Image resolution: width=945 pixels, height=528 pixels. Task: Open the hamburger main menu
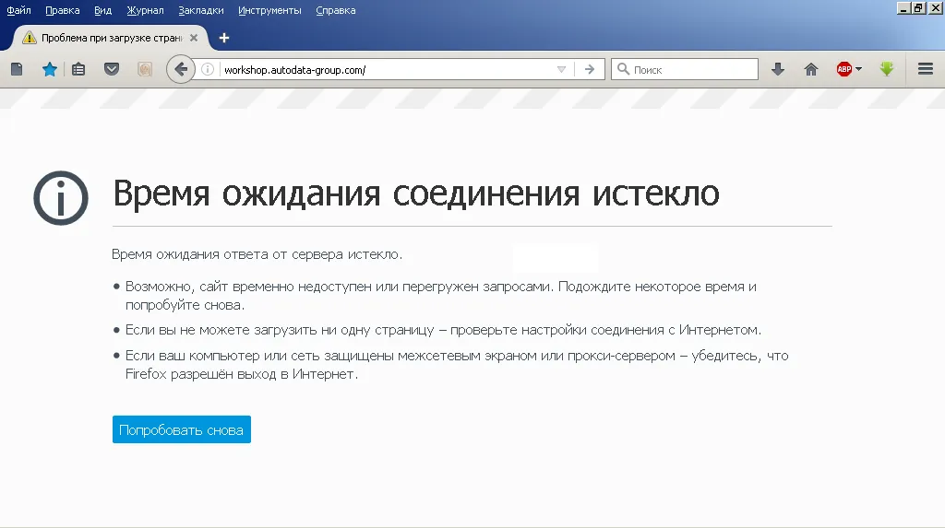[x=926, y=69]
